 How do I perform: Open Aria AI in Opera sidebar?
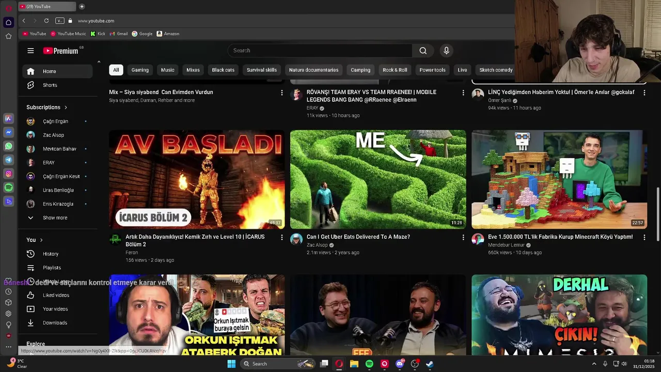(8, 119)
